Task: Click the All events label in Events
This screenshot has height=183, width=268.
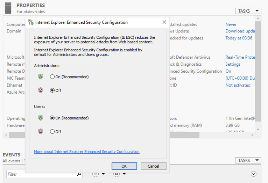Action: 12,161
